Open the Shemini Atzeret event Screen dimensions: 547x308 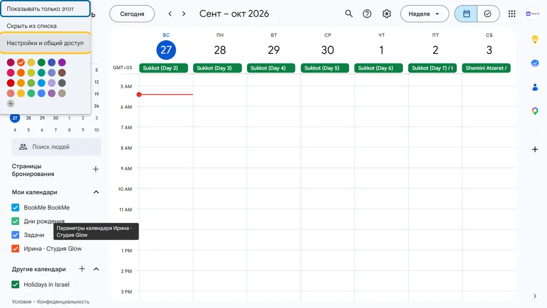tap(486, 68)
